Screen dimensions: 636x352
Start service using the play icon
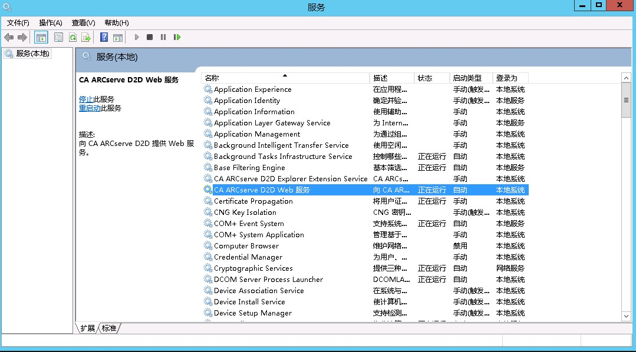click(137, 37)
